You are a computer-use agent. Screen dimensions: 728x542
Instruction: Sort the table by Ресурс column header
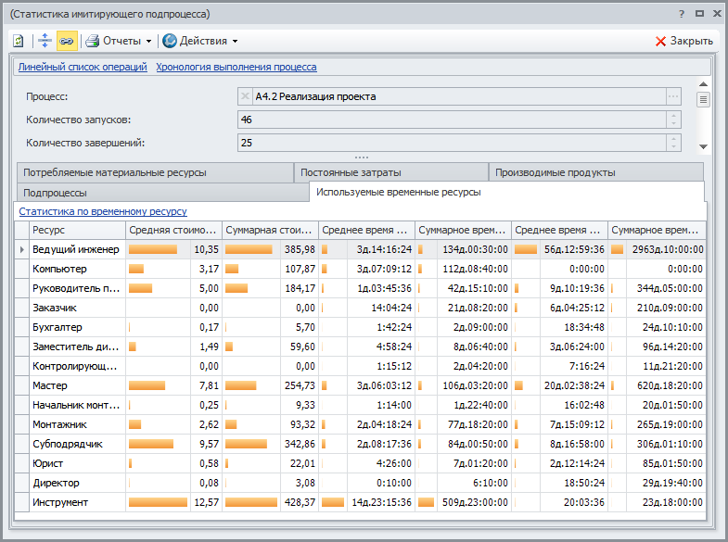coord(76,230)
